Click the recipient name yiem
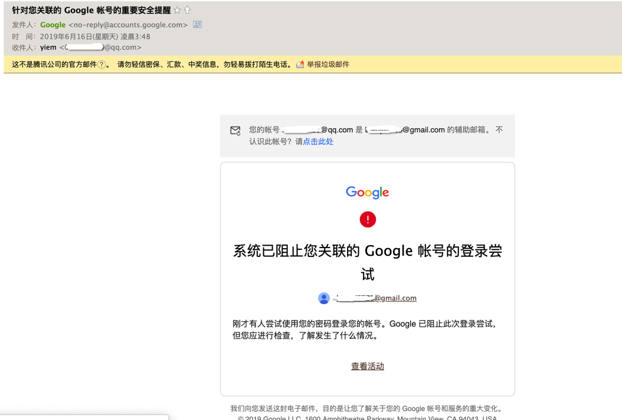This screenshot has width=622, height=420. coord(48,47)
